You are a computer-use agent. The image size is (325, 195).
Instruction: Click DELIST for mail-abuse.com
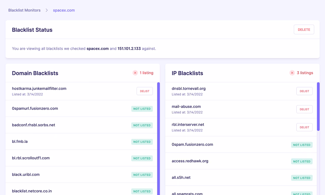coord(304,109)
